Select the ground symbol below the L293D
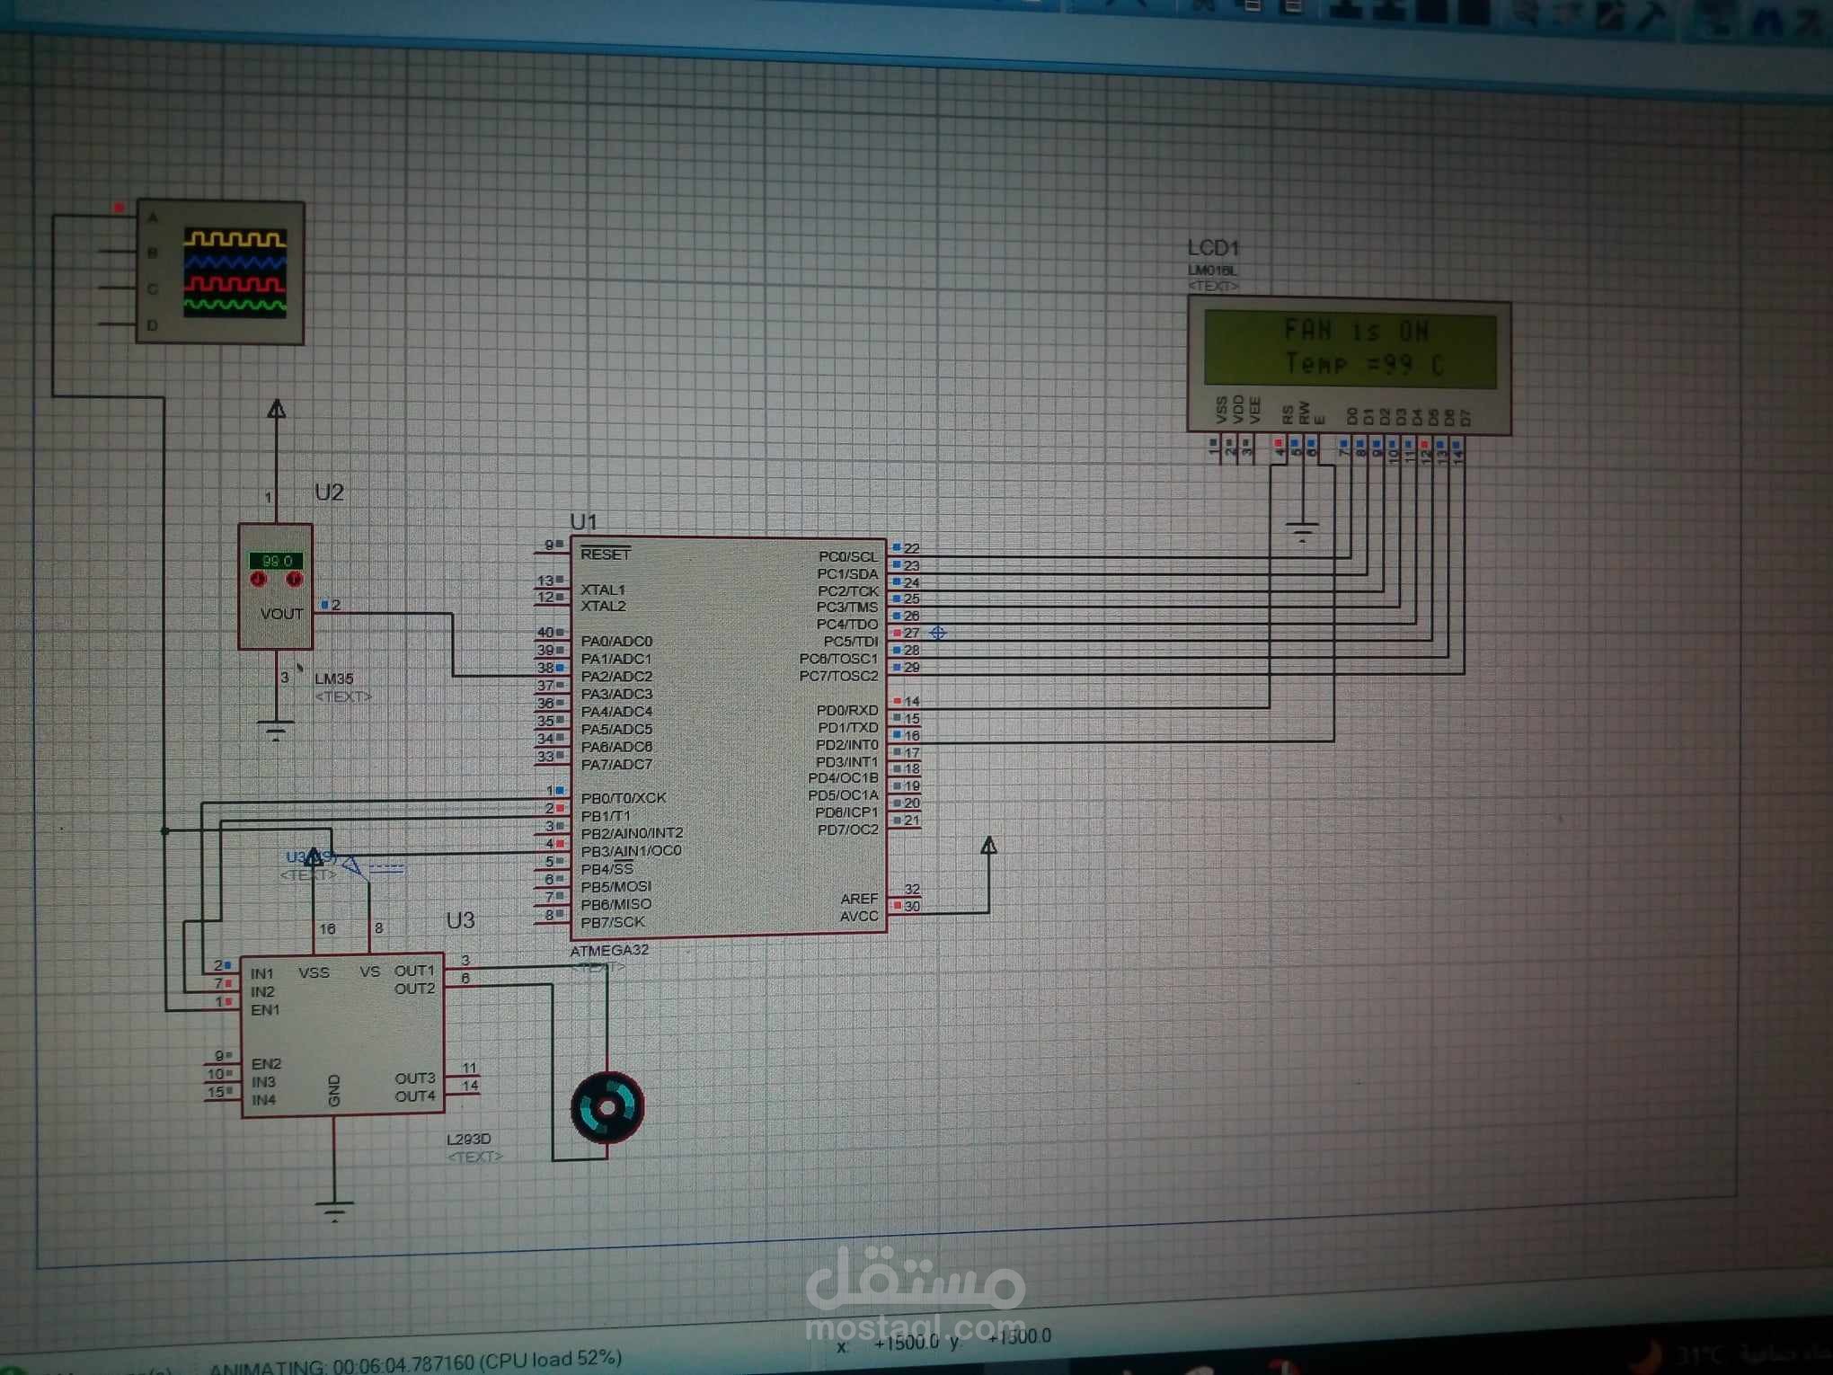This screenshot has width=1833, height=1375. (335, 1209)
